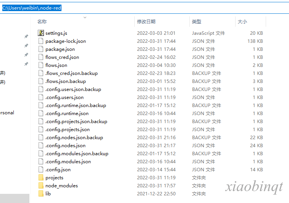Click the .config.modules.json.backup file icon
The image size is (289, 203).
[41, 153]
